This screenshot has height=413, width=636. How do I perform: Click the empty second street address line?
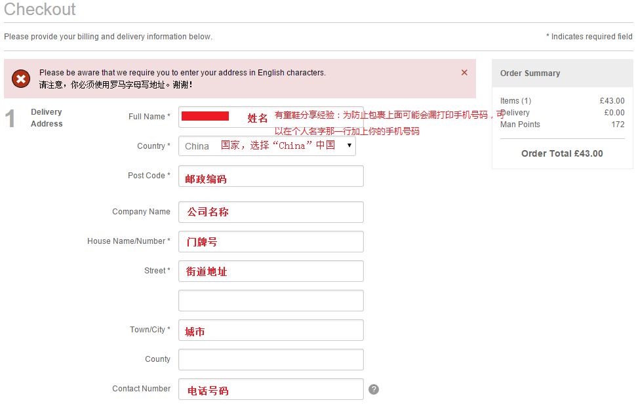[271, 300]
